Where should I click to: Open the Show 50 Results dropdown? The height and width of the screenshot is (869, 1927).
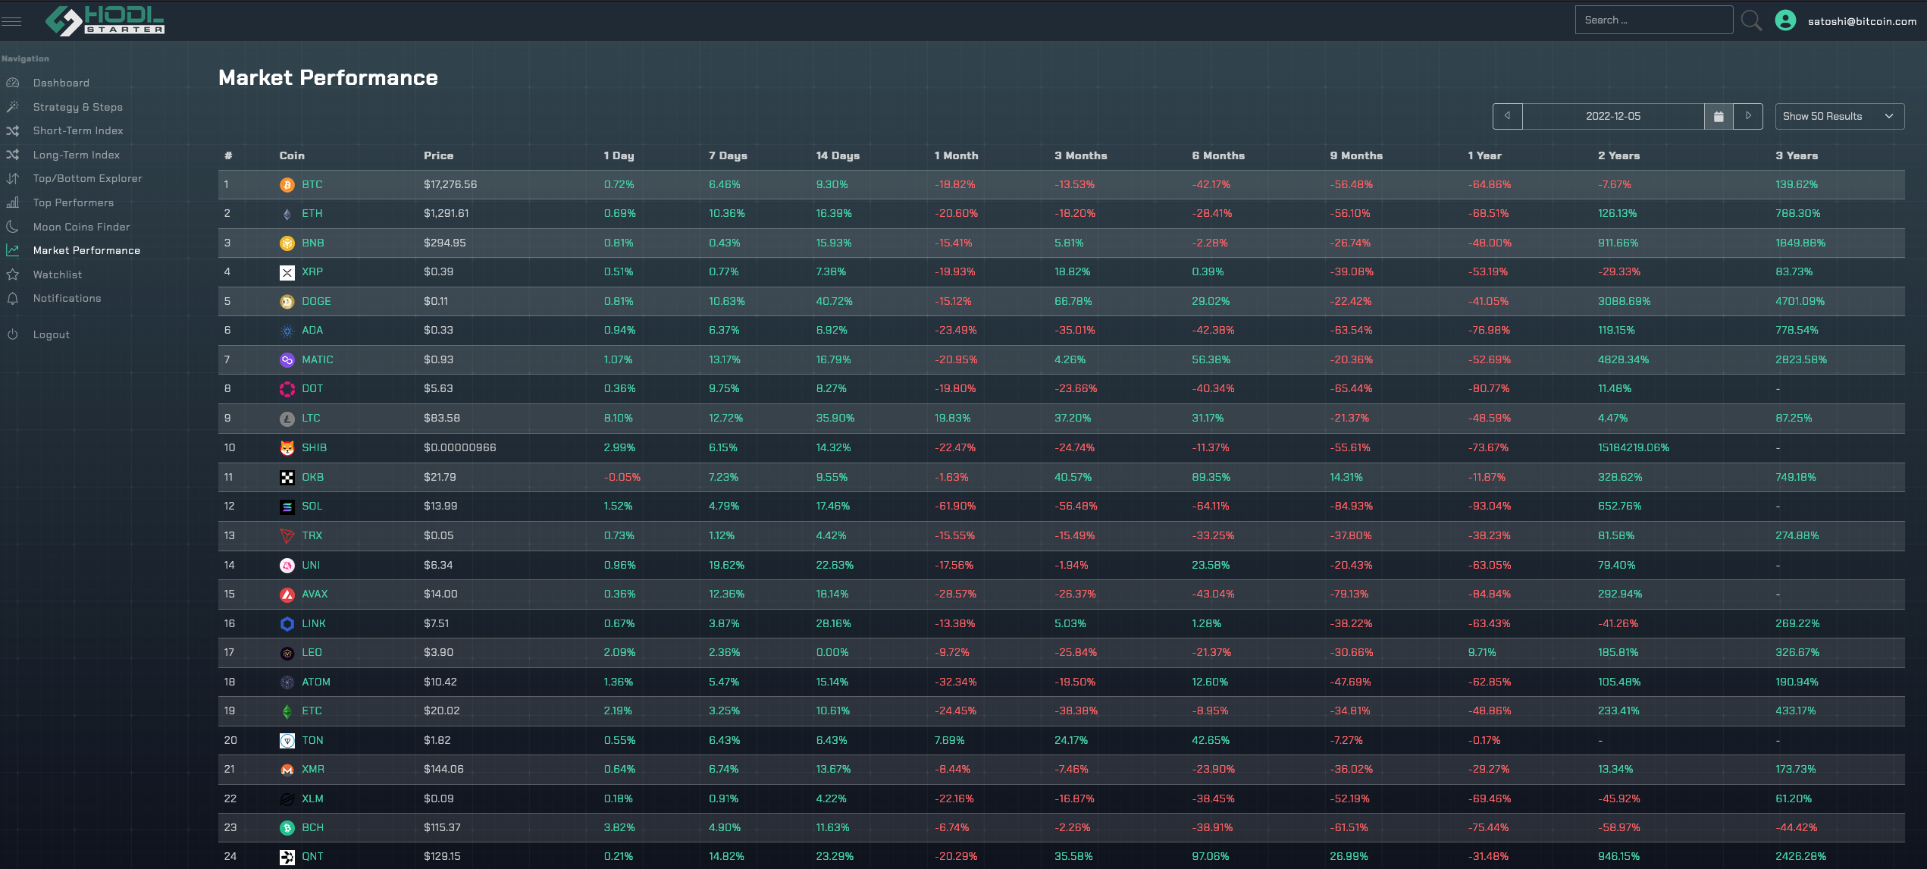(x=1839, y=116)
